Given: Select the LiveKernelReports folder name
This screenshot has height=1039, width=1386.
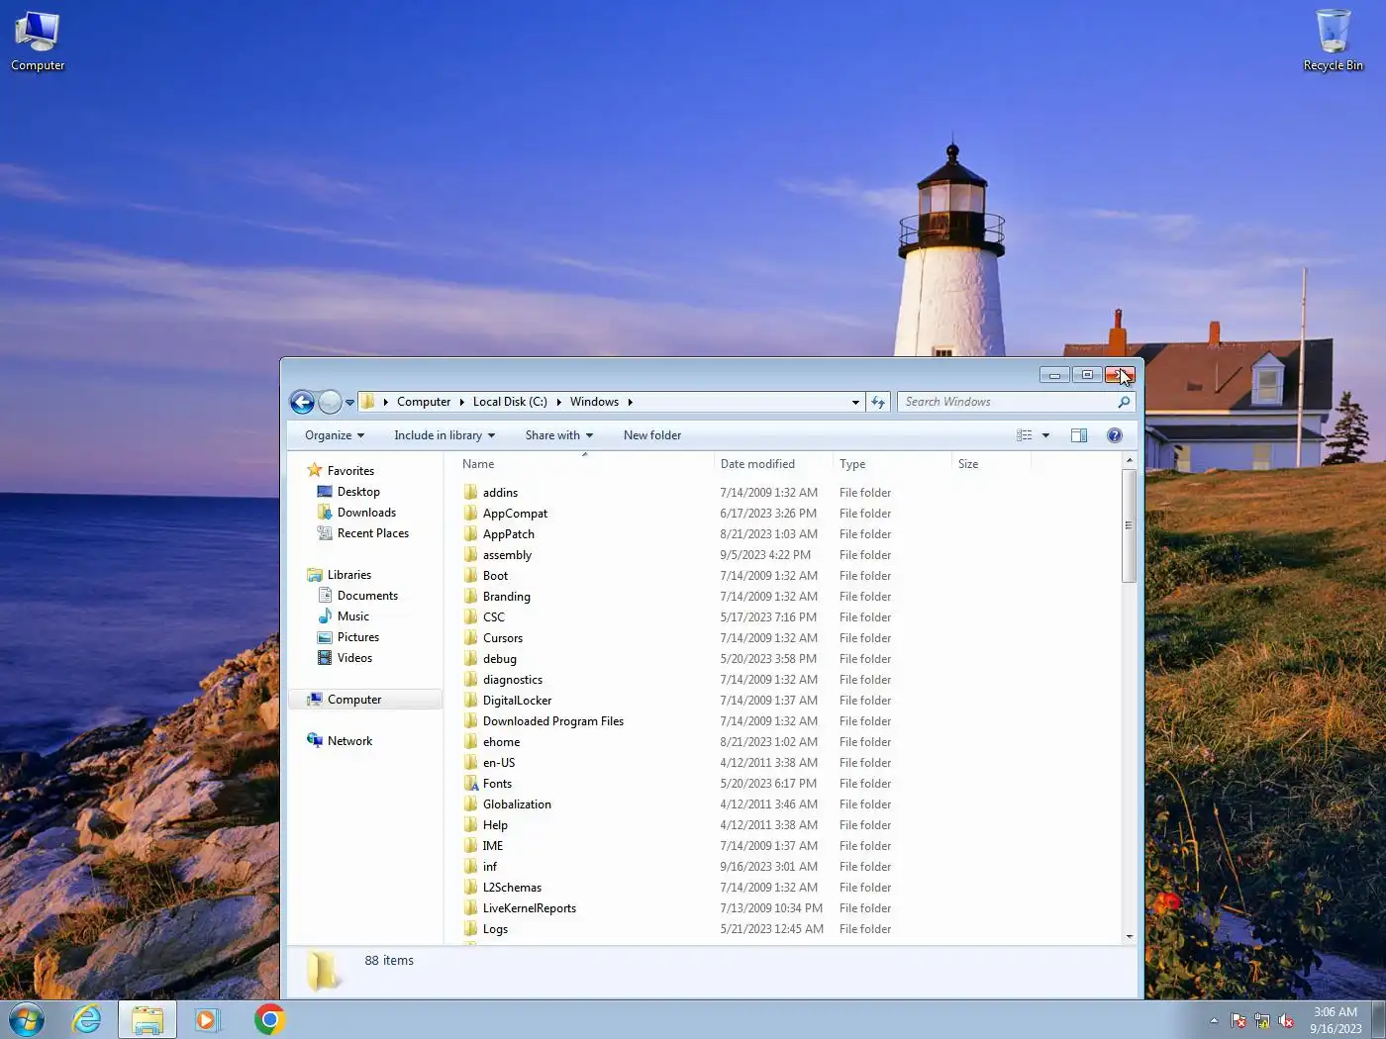Looking at the screenshot, I should (530, 908).
